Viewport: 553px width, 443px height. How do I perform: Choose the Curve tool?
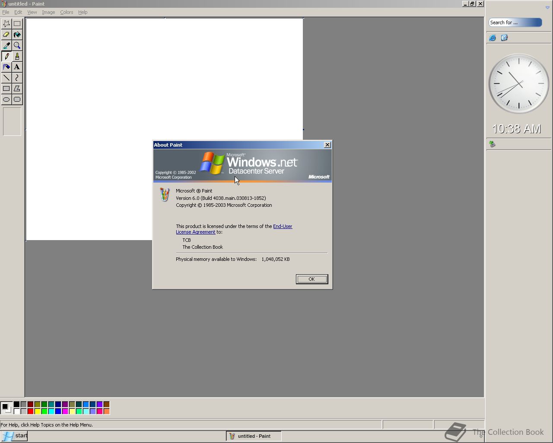pos(17,78)
